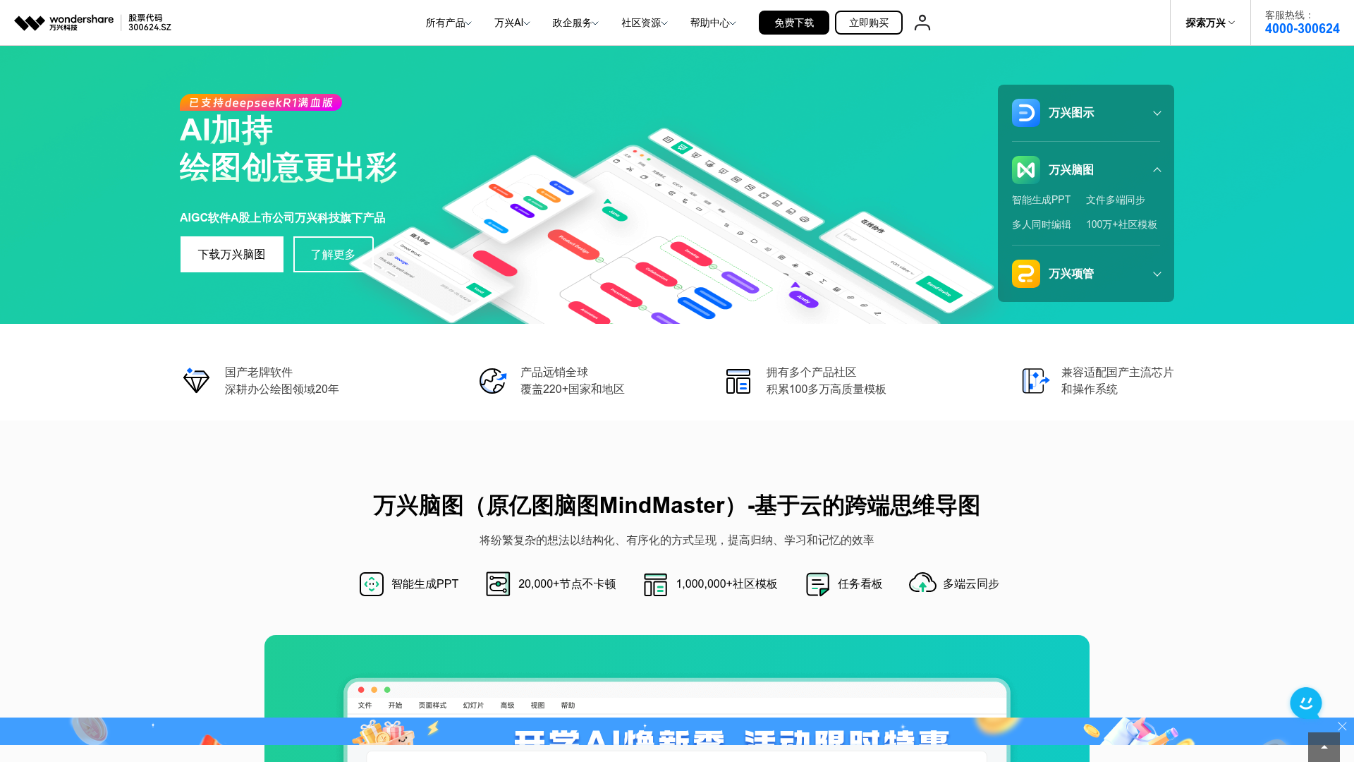This screenshot has height=762, width=1354.
Task: Open the 智能生成PPT link in 万兴脑图 panel
Action: 1041,200
